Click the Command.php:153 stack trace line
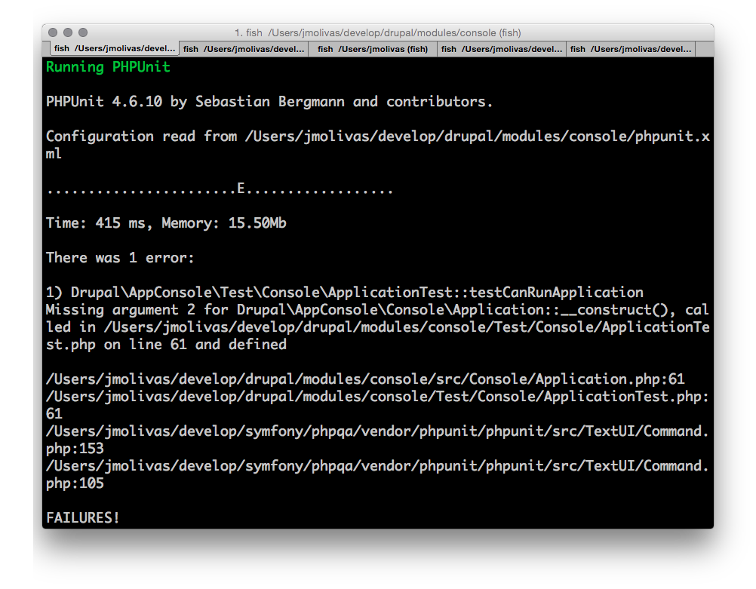 pos(377,440)
